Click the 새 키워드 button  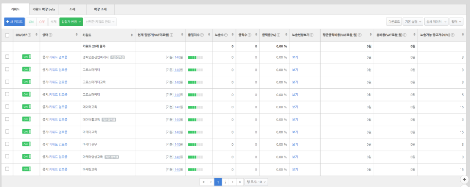tap(15, 22)
